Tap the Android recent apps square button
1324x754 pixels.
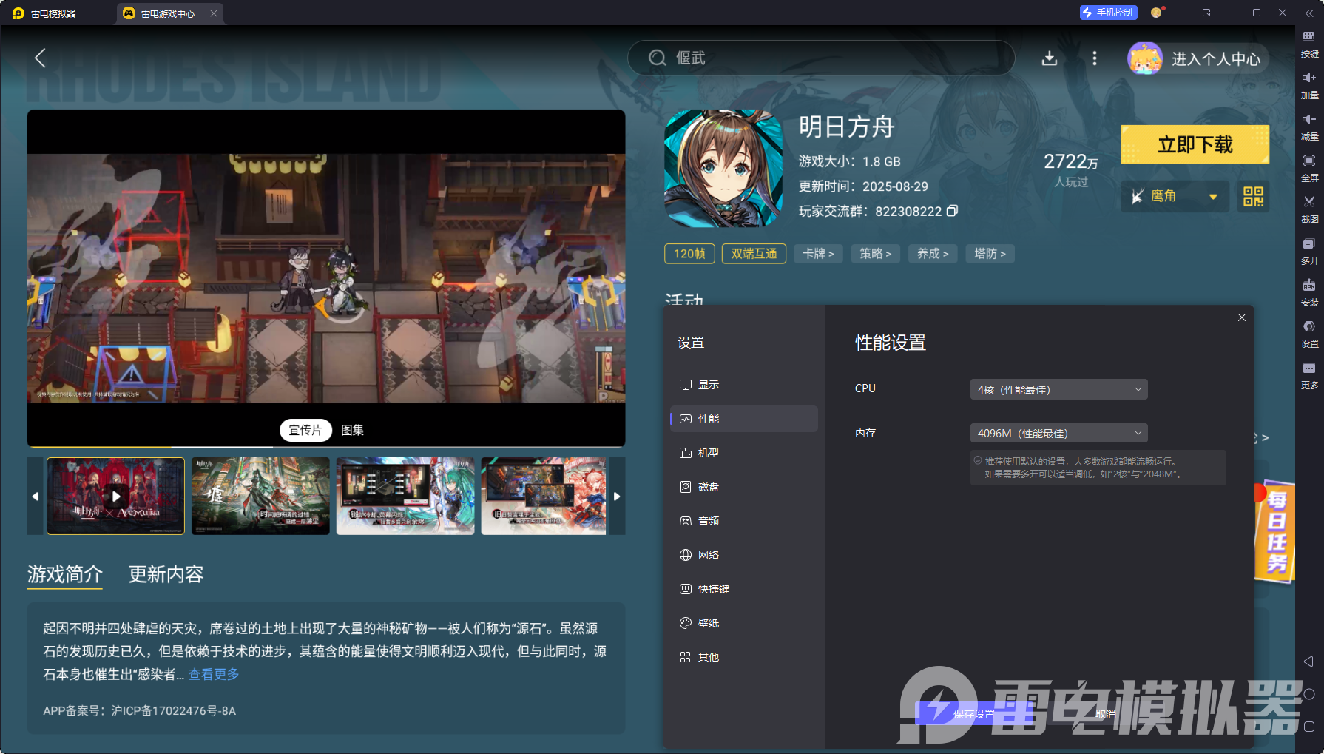click(1308, 727)
